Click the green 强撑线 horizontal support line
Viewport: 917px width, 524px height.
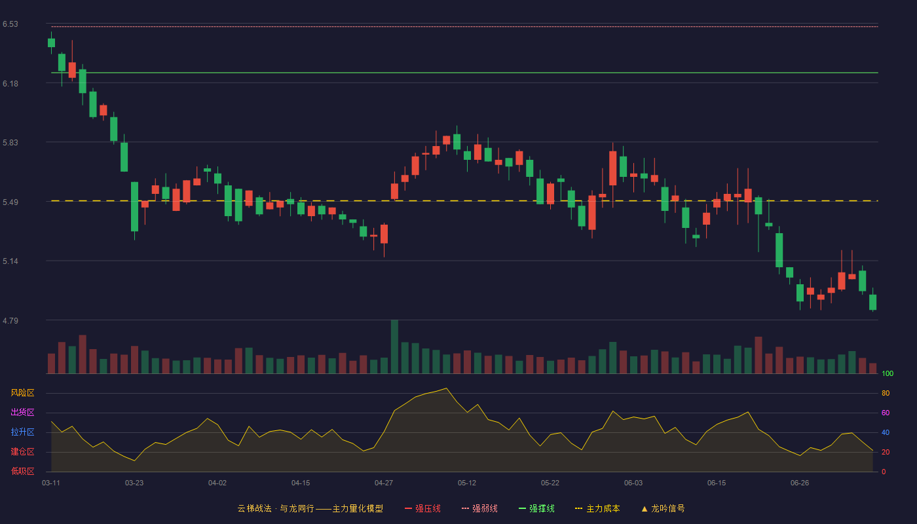coord(464,73)
